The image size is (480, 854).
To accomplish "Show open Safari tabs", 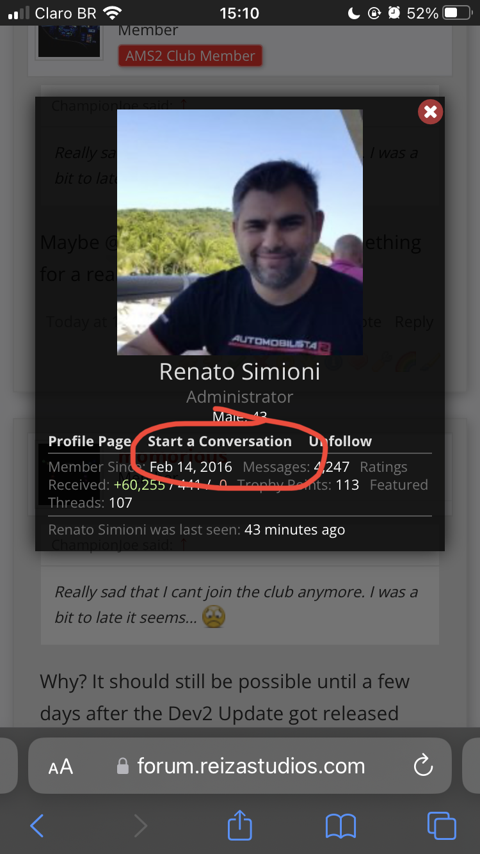I will click(442, 825).
